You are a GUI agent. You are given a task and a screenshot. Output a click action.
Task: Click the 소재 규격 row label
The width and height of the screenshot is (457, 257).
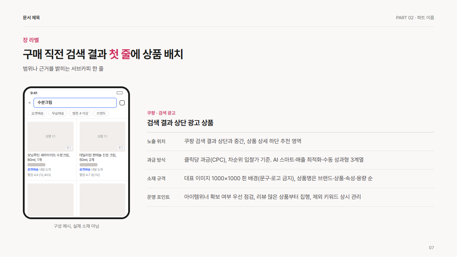click(x=156, y=178)
